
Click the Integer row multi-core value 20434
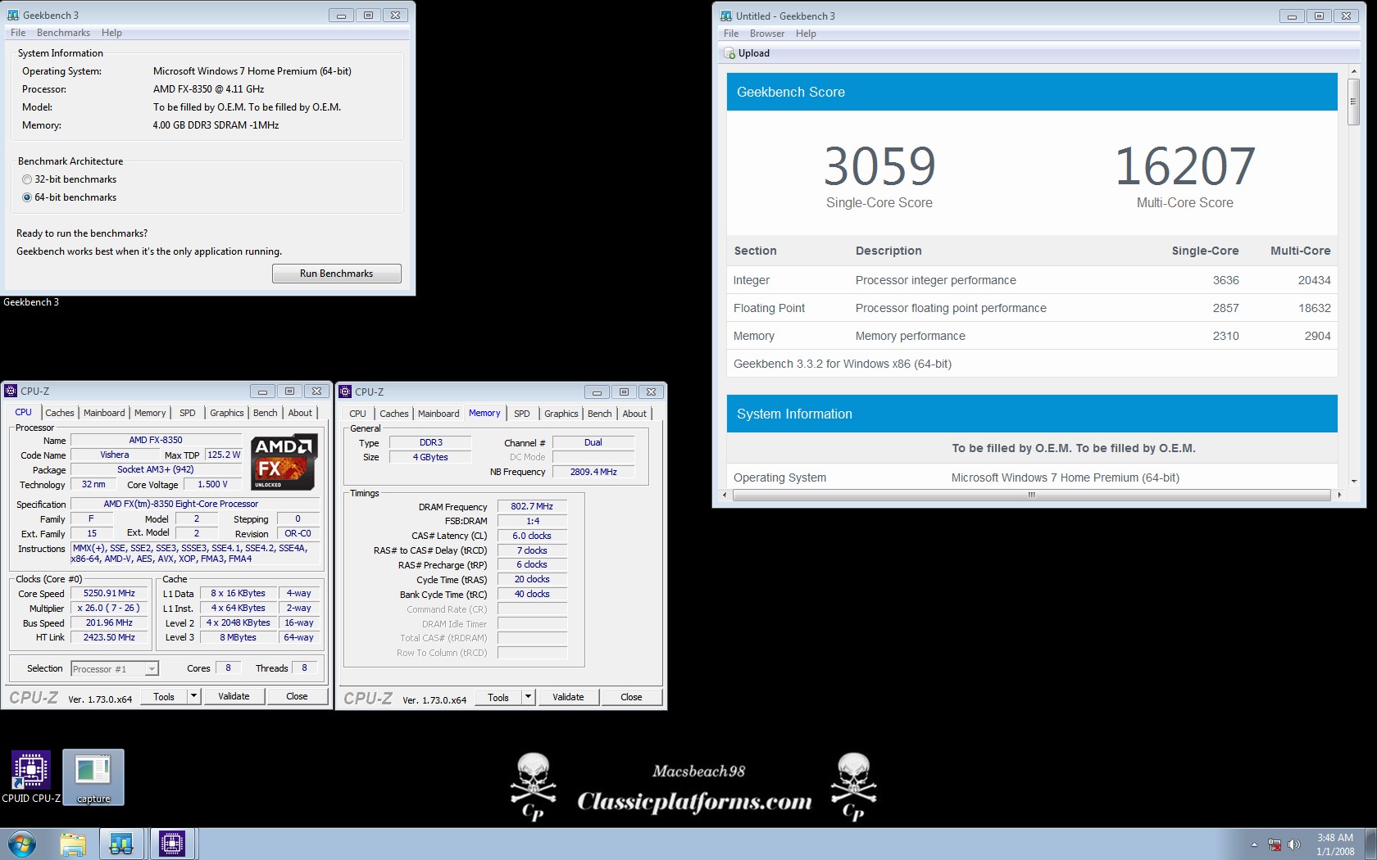(1314, 280)
